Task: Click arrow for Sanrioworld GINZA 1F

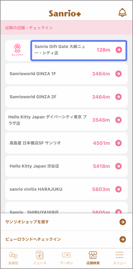Action: pyautogui.click(x=118, y=74)
